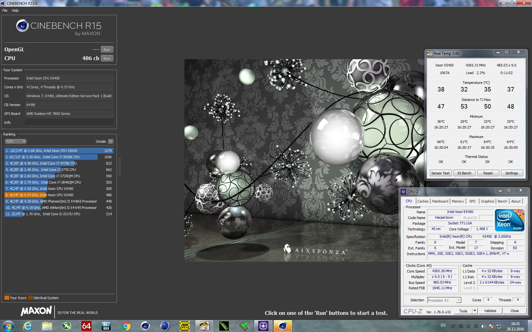Click the ASR CPU-Z taskbar icon

click(x=184, y=326)
